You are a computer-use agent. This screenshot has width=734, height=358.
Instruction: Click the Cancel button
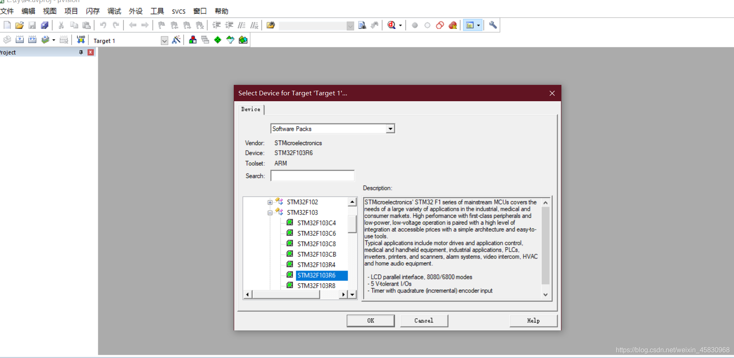tap(424, 321)
